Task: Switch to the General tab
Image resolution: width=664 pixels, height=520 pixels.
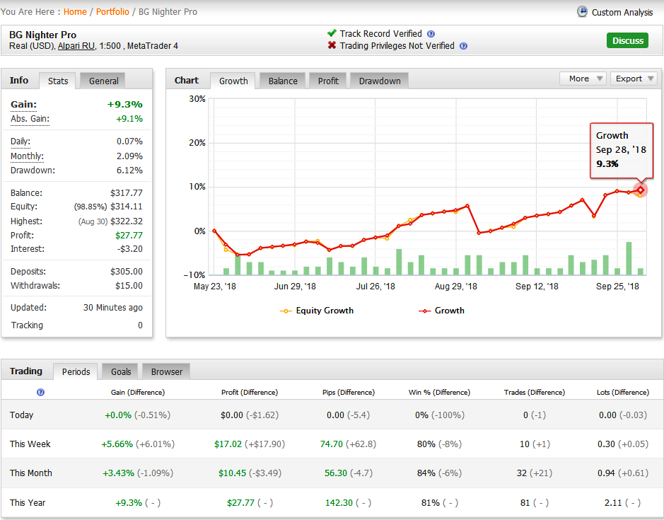Action: [103, 81]
